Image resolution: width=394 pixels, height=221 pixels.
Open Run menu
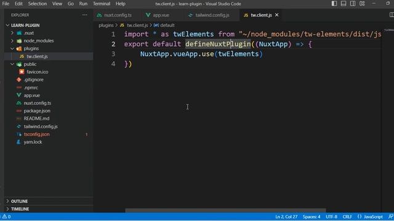click(83, 4)
